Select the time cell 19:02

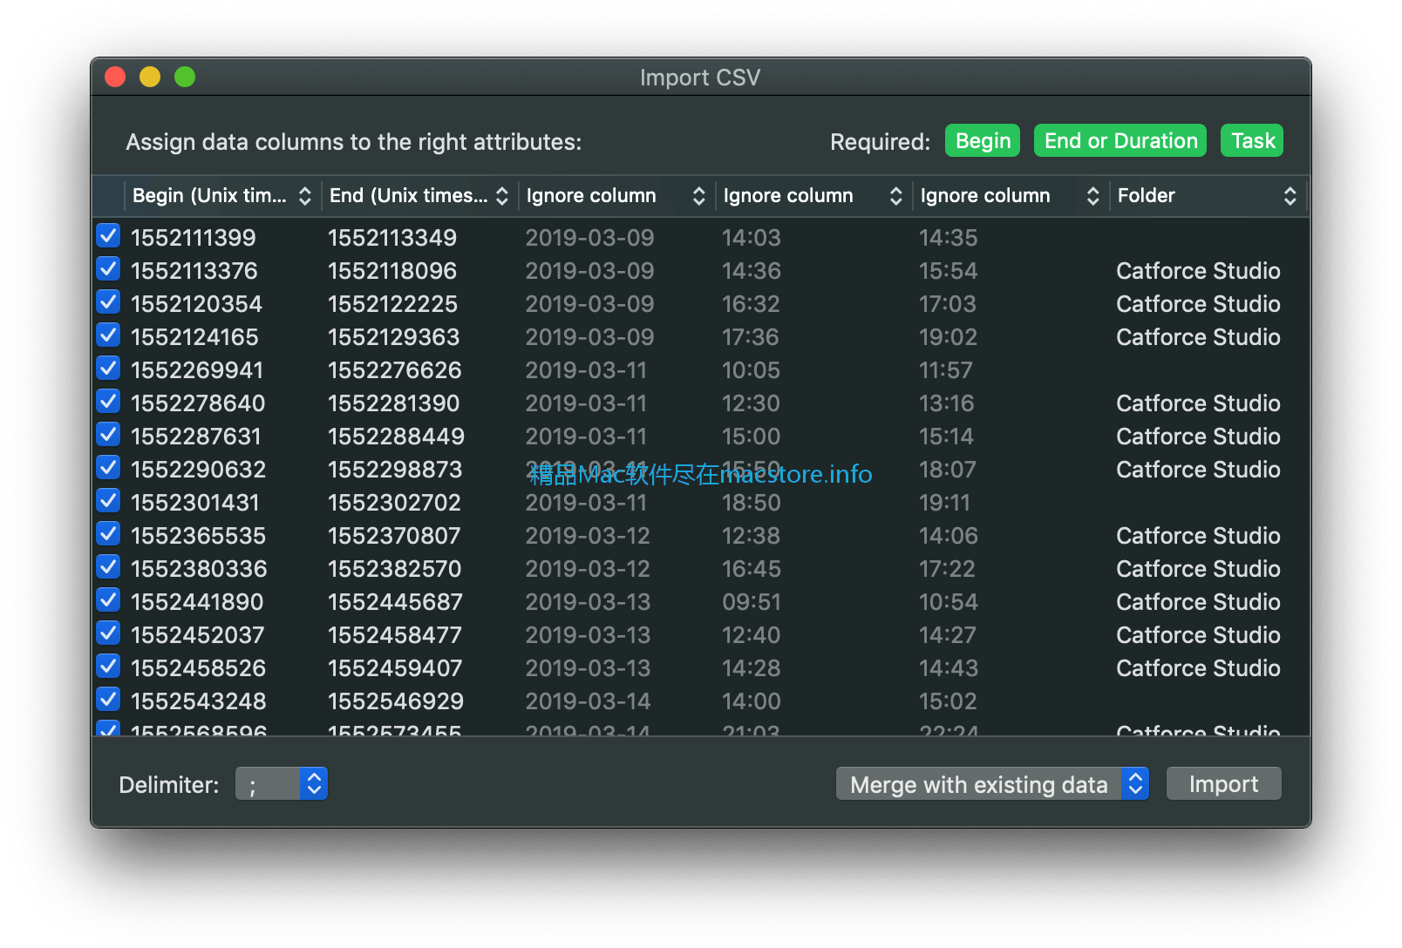[x=949, y=337]
